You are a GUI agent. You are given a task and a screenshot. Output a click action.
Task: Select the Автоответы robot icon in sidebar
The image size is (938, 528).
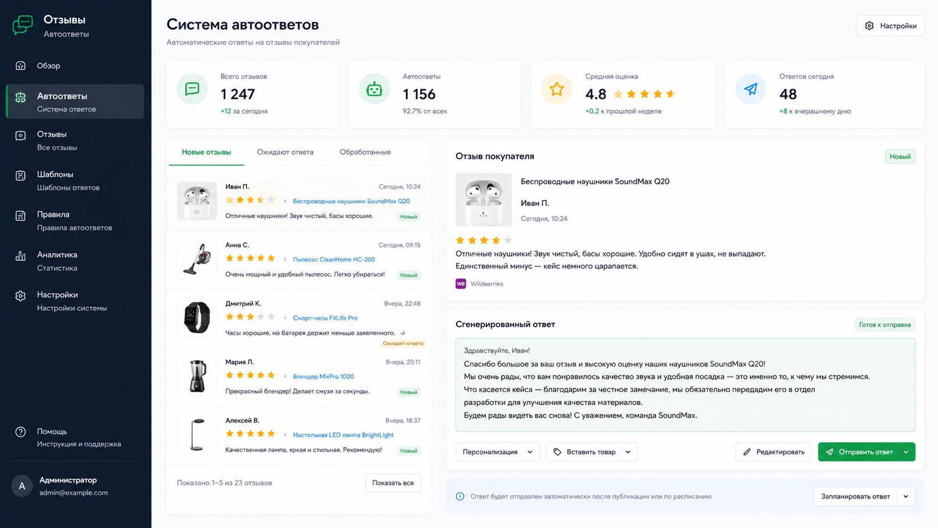tap(21, 97)
